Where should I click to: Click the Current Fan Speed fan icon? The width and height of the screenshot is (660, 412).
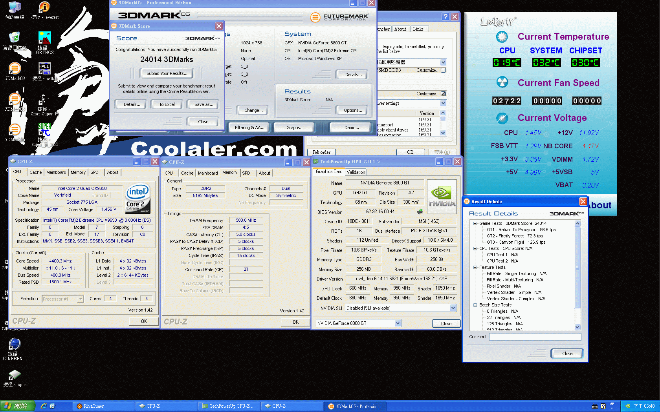click(502, 82)
